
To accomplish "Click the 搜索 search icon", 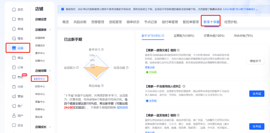I will [14, 39].
